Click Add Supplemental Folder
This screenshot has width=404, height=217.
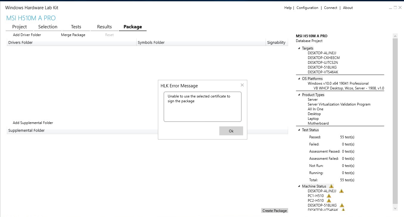tap(32, 123)
